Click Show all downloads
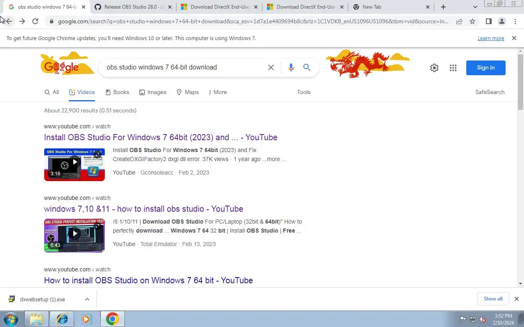 493,299
